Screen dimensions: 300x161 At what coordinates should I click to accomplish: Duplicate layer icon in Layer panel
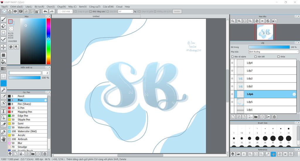(262, 117)
